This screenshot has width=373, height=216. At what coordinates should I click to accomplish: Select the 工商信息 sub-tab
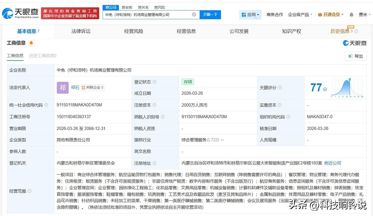coord(15,56)
